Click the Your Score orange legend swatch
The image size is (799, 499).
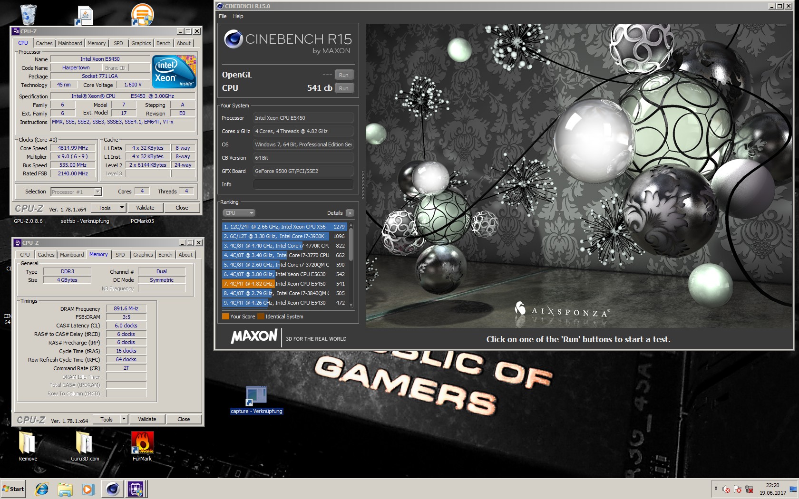(x=225, y=317)
